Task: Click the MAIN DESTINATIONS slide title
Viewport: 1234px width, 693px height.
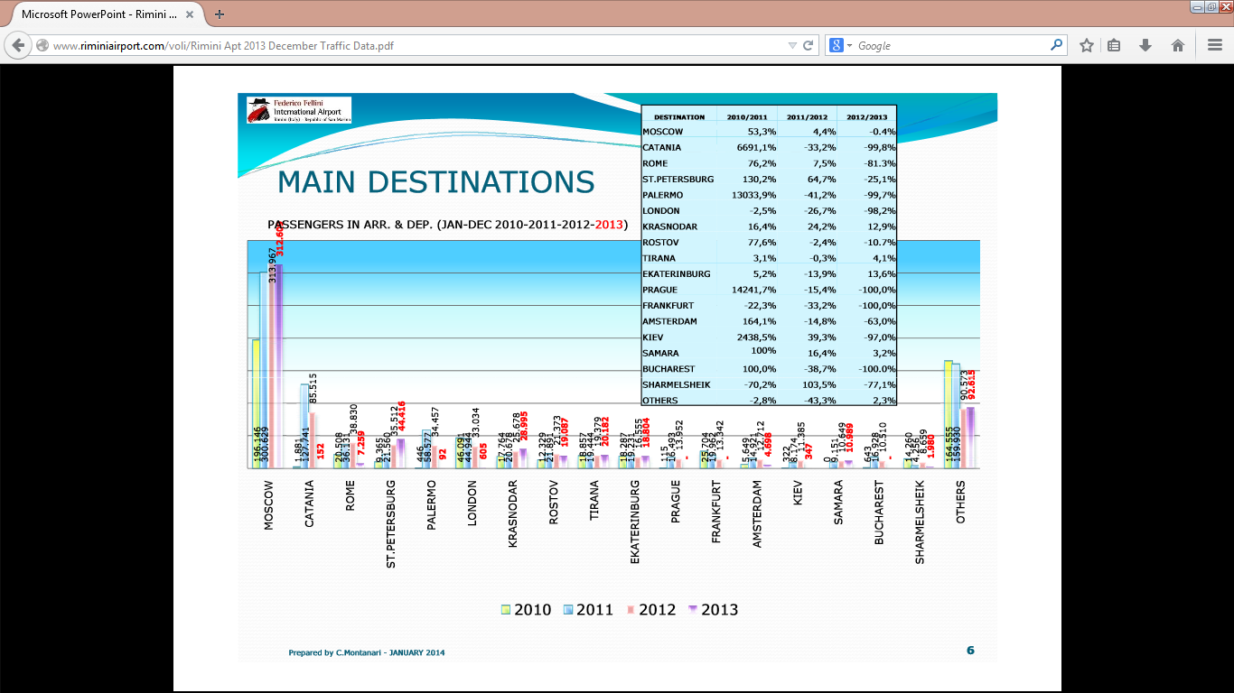Action: [435, 182]
